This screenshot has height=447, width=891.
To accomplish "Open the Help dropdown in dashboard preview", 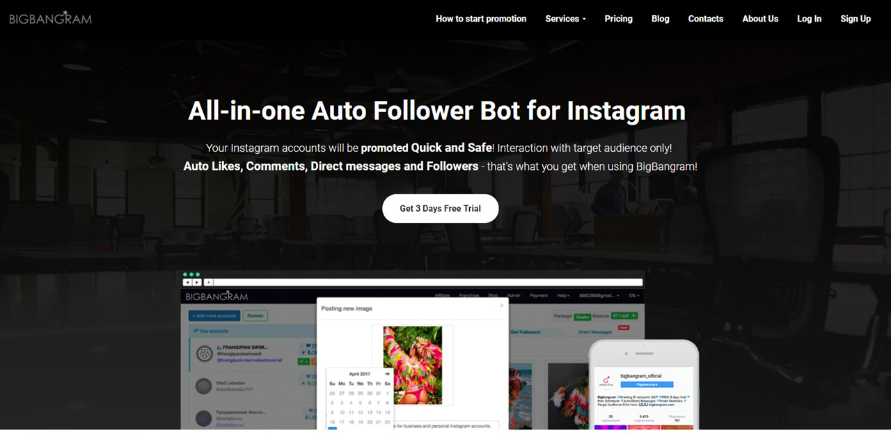I will pyautogui.click(x=563, y=295).
